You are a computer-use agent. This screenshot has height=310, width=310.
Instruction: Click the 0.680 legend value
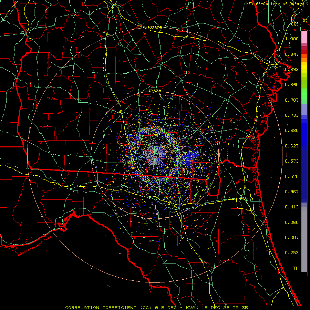click(x=292, y=131)
